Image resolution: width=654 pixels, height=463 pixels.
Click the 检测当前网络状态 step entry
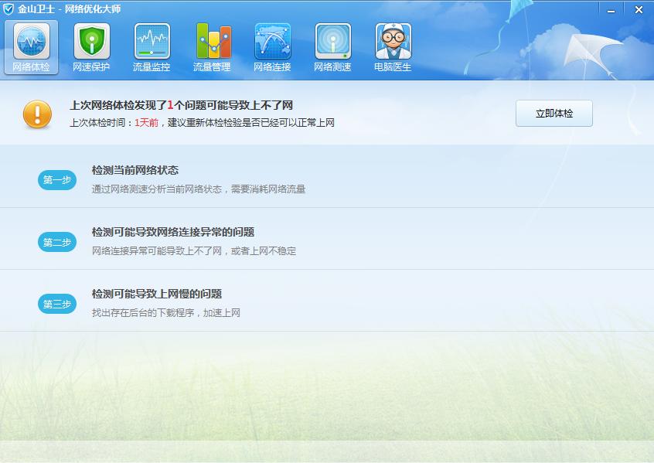tap(138, 172)
